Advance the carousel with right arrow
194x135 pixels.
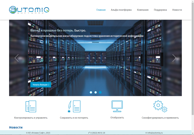coord(174,58)
